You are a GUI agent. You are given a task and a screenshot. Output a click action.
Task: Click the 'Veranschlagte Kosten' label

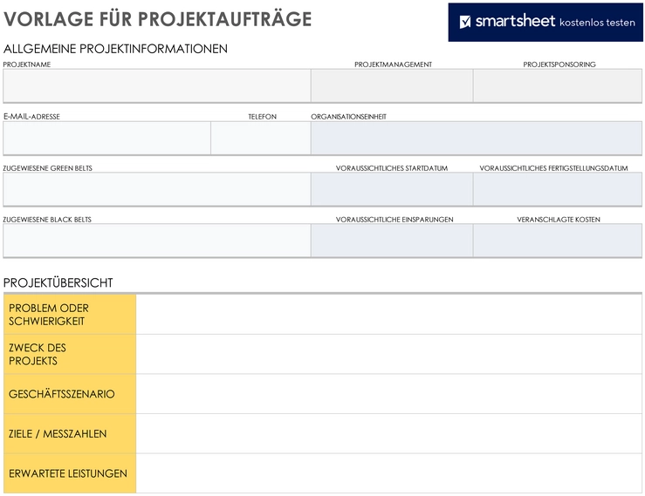(559, 220)
